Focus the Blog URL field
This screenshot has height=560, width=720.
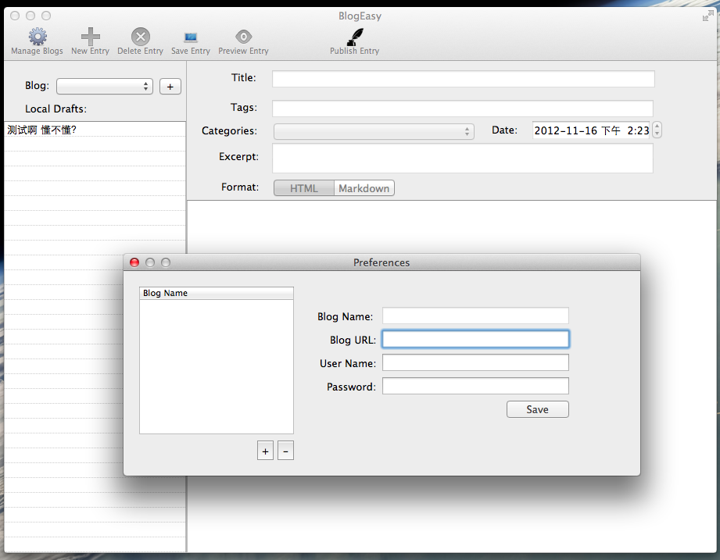point(475,340)
